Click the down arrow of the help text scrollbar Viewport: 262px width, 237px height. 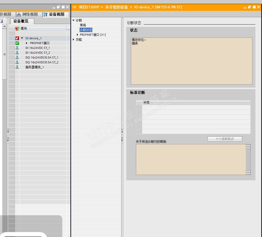(x=248, y=172)
